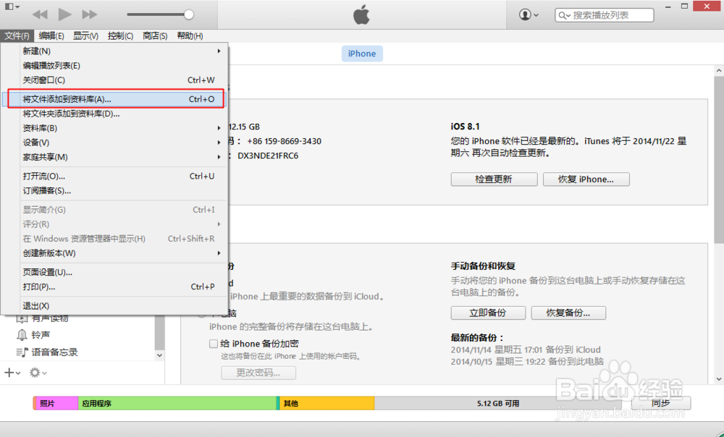
Task: Expand the 创建新版本(W) submenu
Action: pyautogui.click(x=114, y=253)
